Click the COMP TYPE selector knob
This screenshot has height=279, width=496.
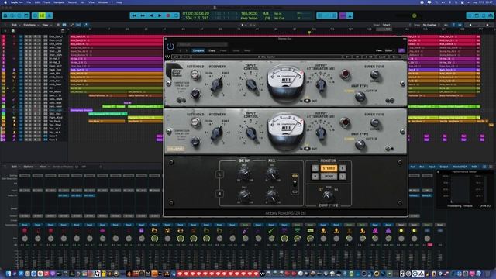click(x=328, y=195)
